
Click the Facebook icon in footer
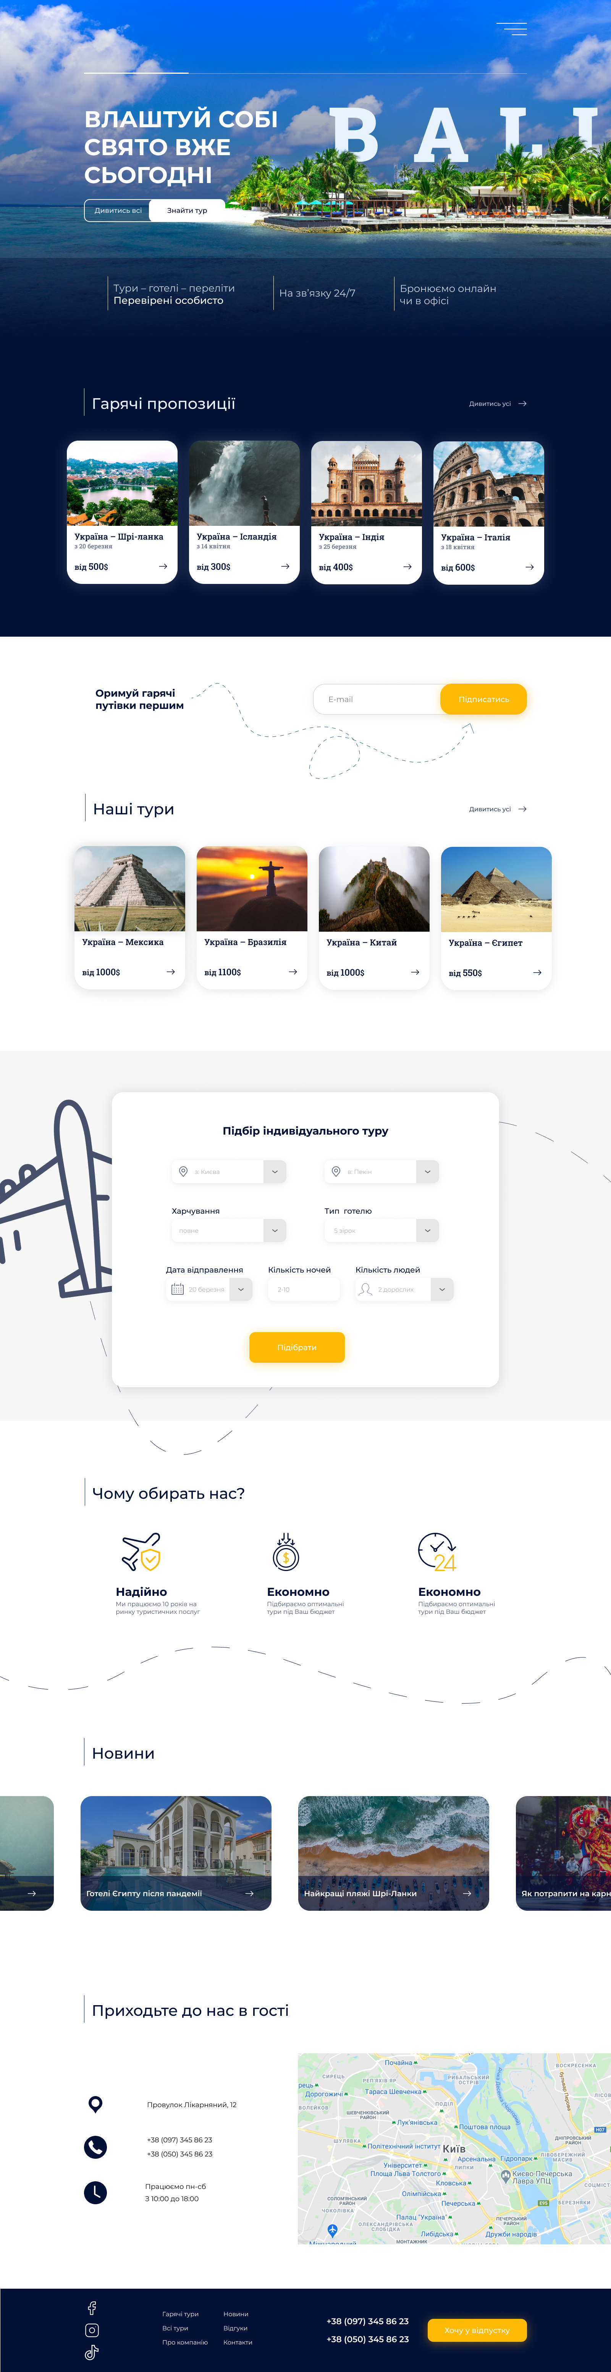92,2307
